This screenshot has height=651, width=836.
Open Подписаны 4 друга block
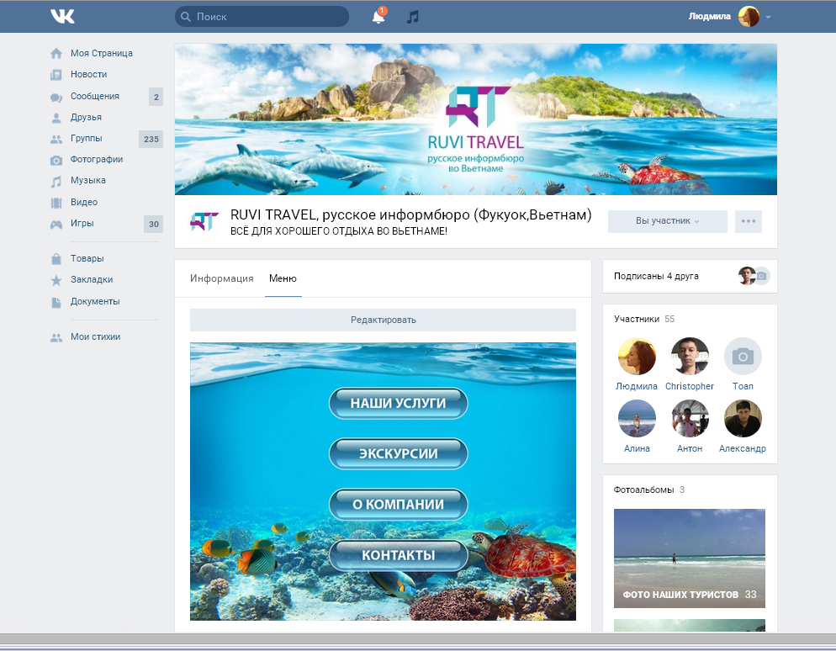click(690, 276)
